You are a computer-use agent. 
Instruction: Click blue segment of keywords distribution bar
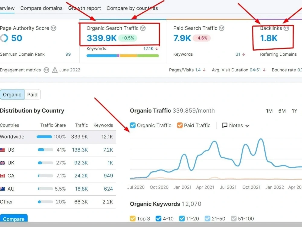click(x=102, y=56)
